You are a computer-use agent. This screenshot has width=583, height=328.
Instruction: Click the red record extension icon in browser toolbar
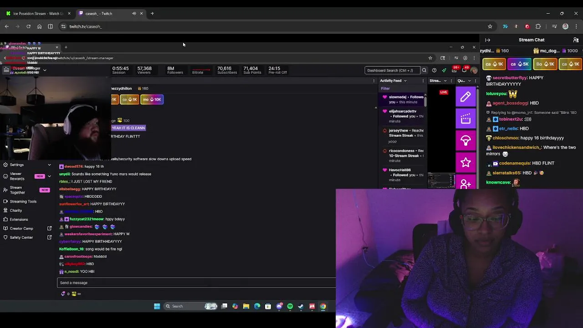tap(527, 26)
